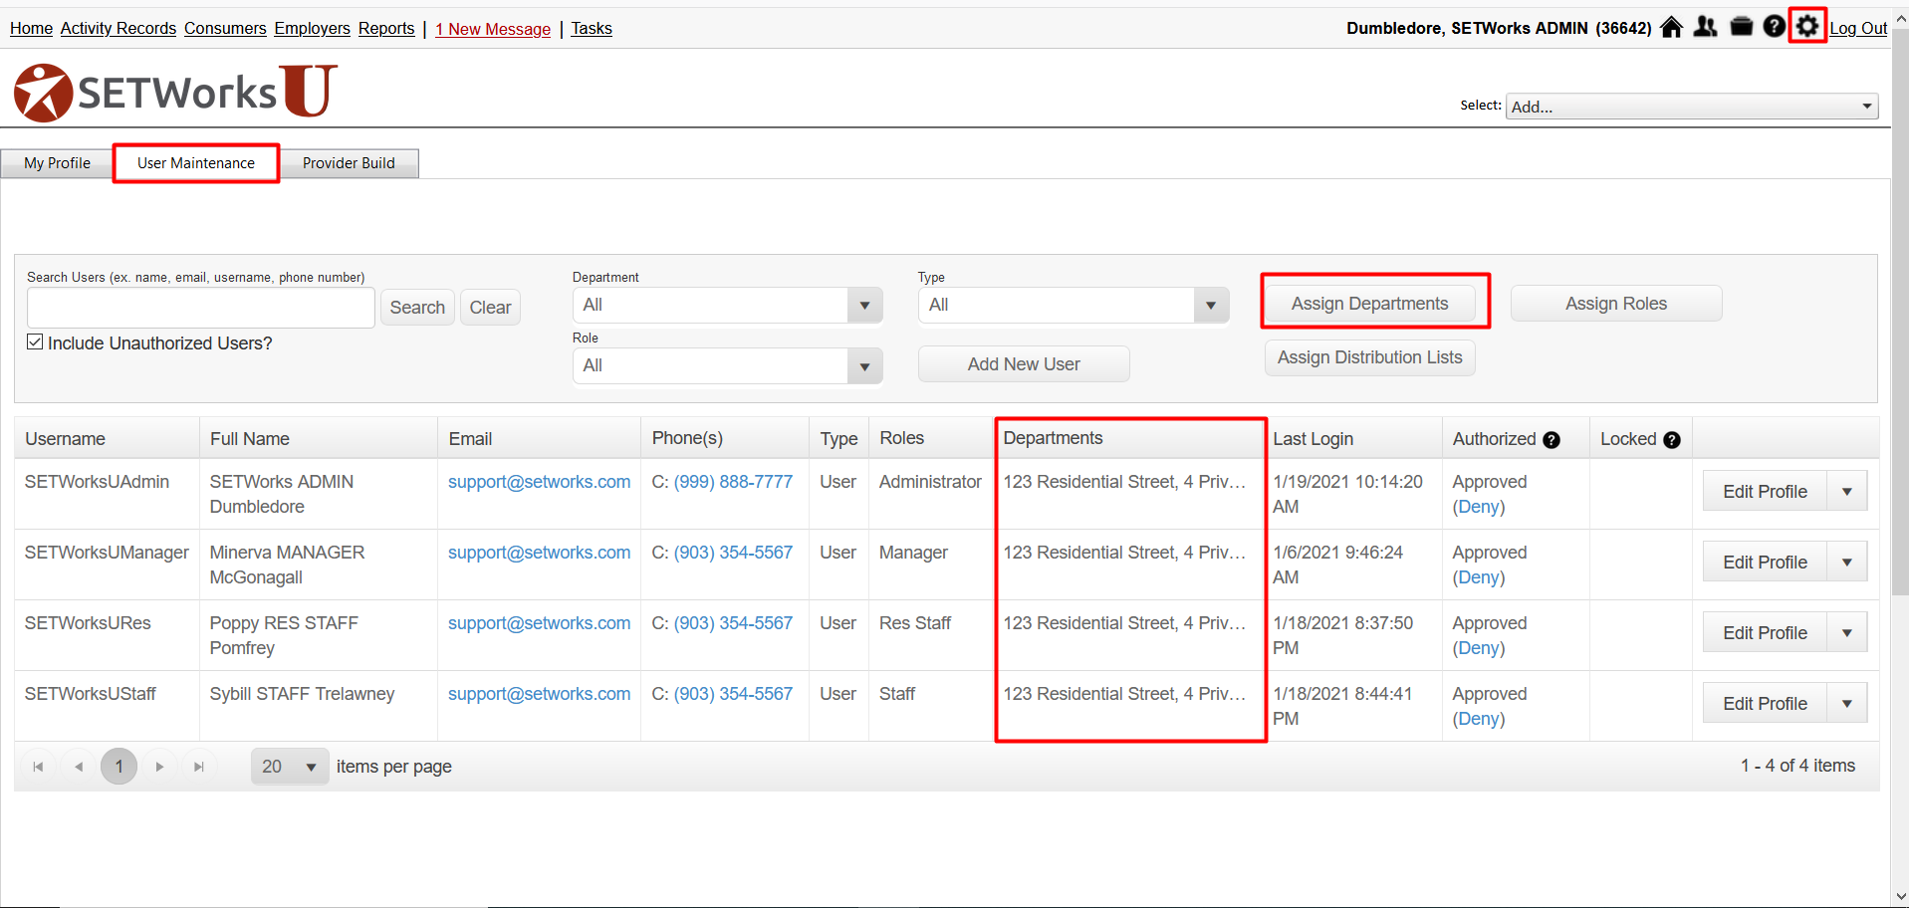Image resolution: width=1909 pixels, height=908 pixels.
Task: Click phone number (999) 888-7777
Action: click(x=733, y=482)
